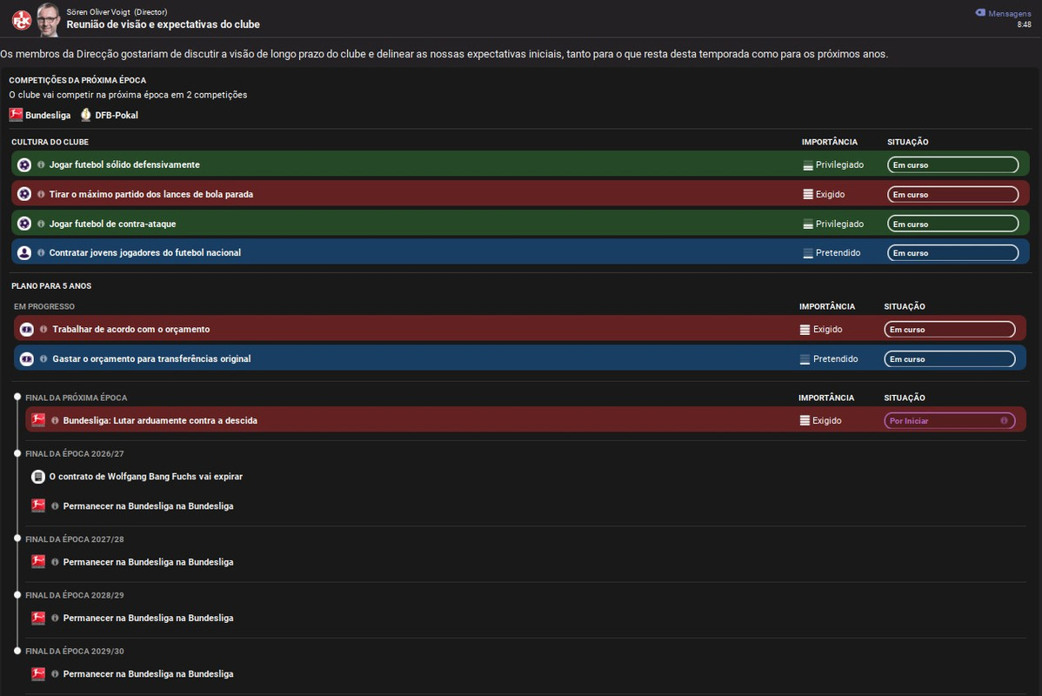The height and width of the screenshot is (696, 1042).
Task: Click 'Reunião de visão e expectativas do clube' title
Action: 163,24
